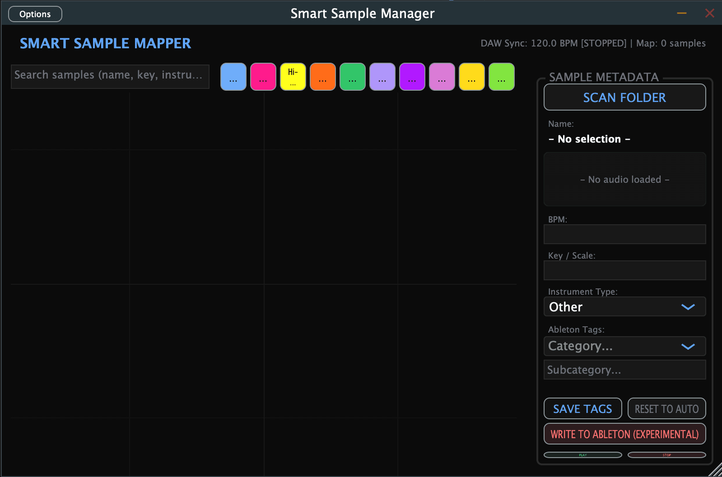Select the lime green filter swatch

(502, 77)
